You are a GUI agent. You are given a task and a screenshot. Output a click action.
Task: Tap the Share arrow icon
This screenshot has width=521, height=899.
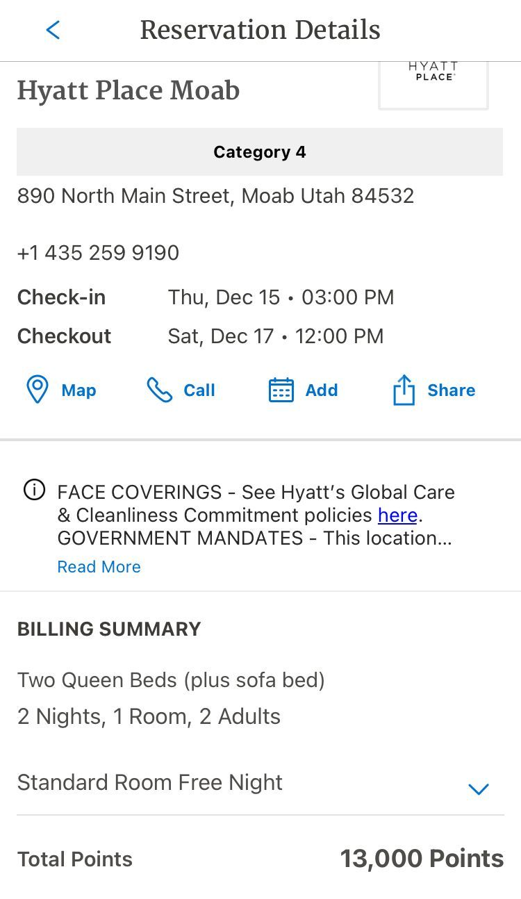click(404, 390)
